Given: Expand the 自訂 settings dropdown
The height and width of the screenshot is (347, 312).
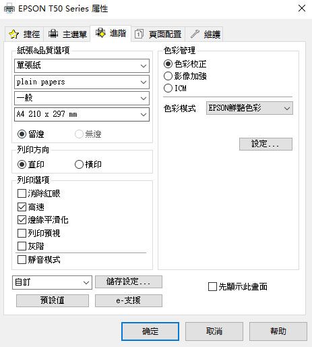Looking at the screenshot, I should click(52, 282).
